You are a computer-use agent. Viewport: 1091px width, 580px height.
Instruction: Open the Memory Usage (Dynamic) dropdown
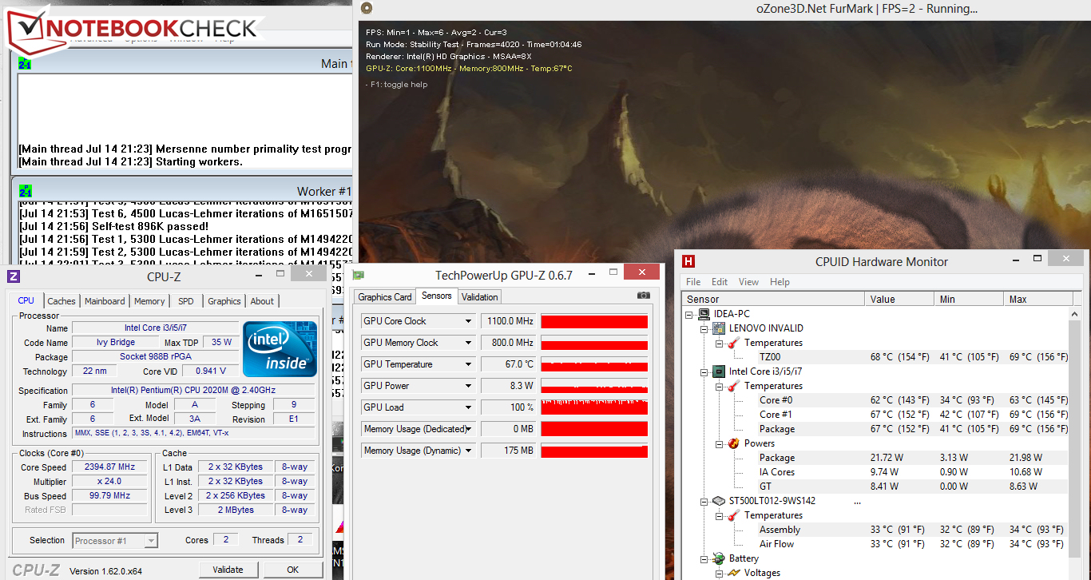[469, 451]
